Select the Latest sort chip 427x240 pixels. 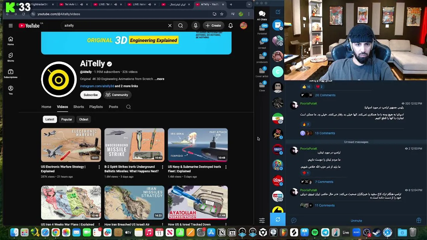click(50, 119)
